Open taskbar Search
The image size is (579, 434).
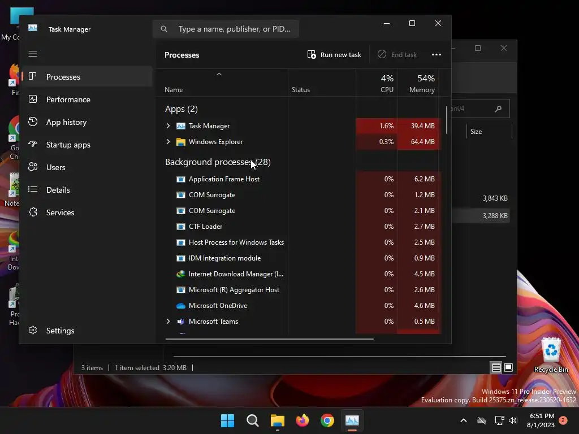click(x=253, y=420)
